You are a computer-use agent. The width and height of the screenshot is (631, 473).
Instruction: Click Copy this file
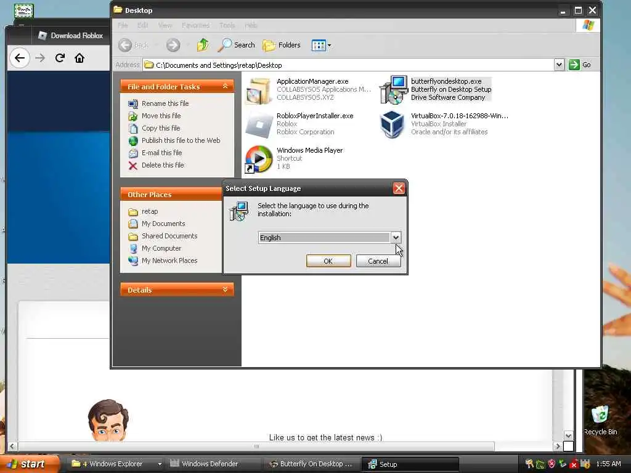click(161, 128)
